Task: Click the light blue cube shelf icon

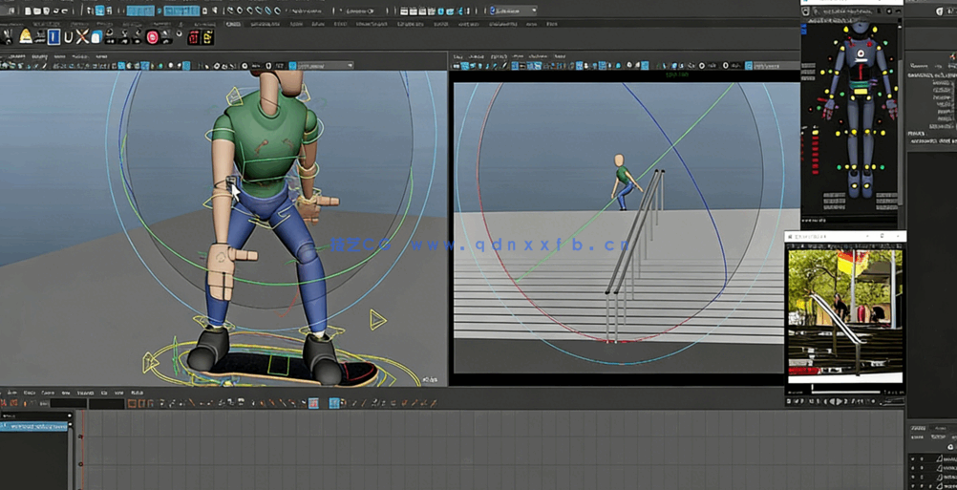Action: click(96, 37)
